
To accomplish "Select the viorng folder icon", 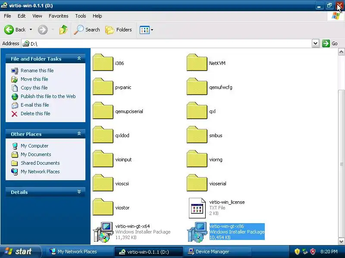I will (x=197, y=159).
